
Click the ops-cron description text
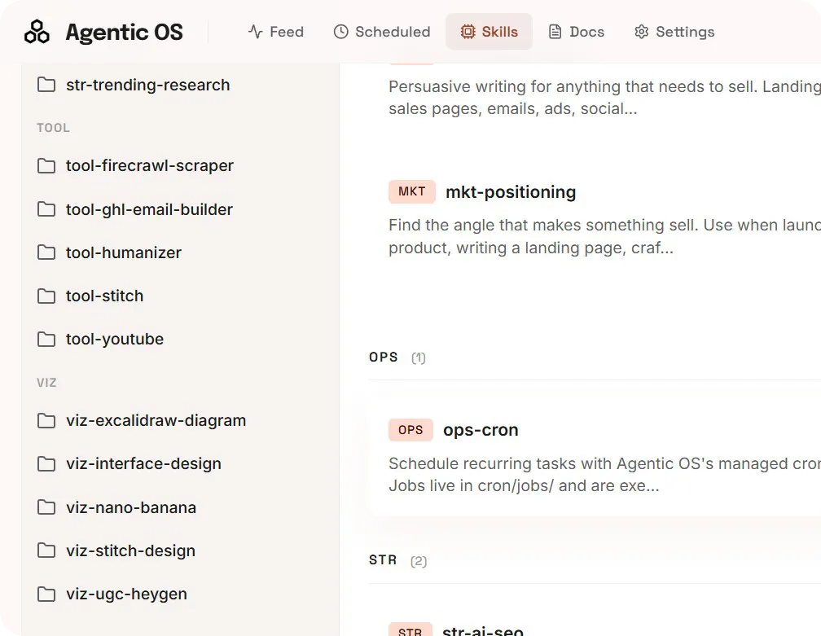(604, 475)
